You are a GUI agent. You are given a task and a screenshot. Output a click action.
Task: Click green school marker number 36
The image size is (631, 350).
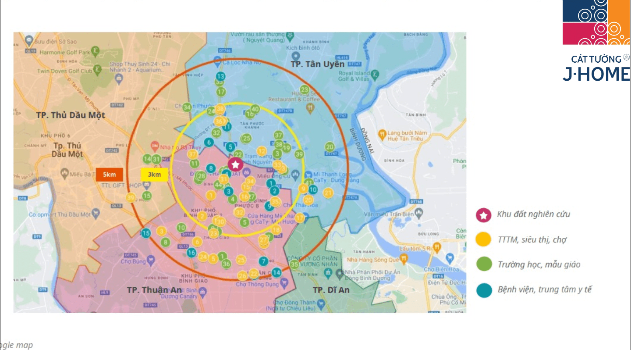[x=226, y=264]
